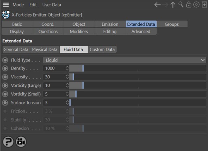Toggle the Fluid Type keyframe circle
The width and height of the screenshot is (208, 151).
point(5,60)
